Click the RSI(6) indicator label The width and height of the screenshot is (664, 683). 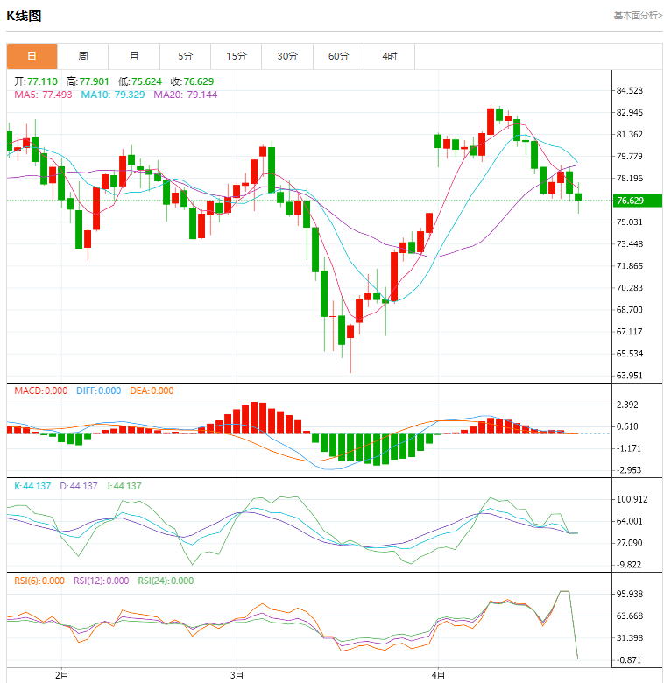pyautogui.click(x=40, y=581)
